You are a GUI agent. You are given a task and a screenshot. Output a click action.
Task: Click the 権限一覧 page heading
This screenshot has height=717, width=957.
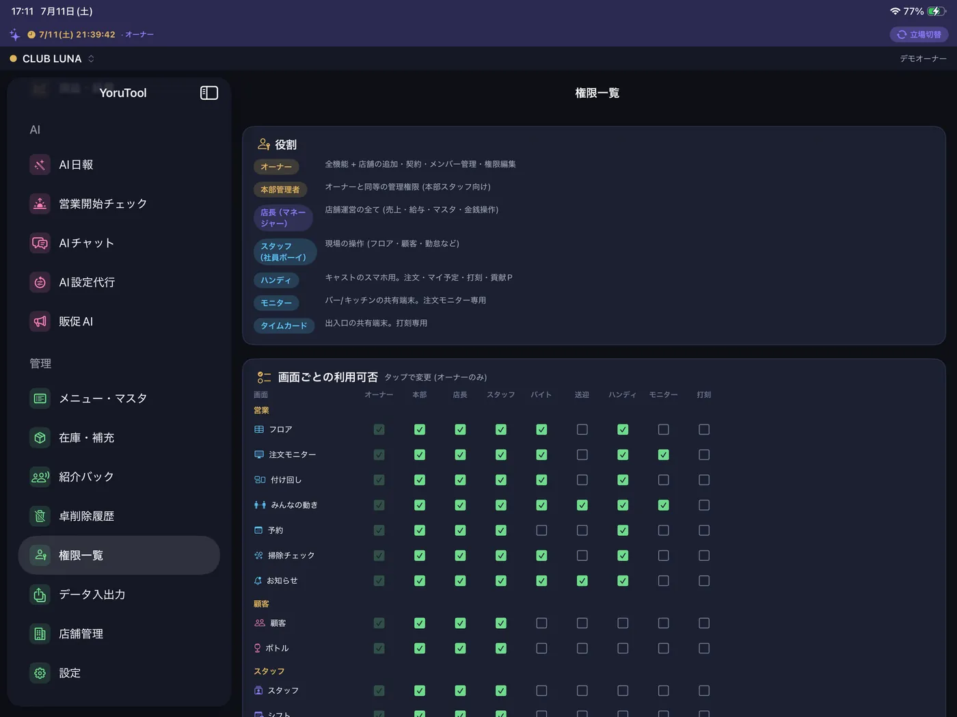[x=597, y=93]
